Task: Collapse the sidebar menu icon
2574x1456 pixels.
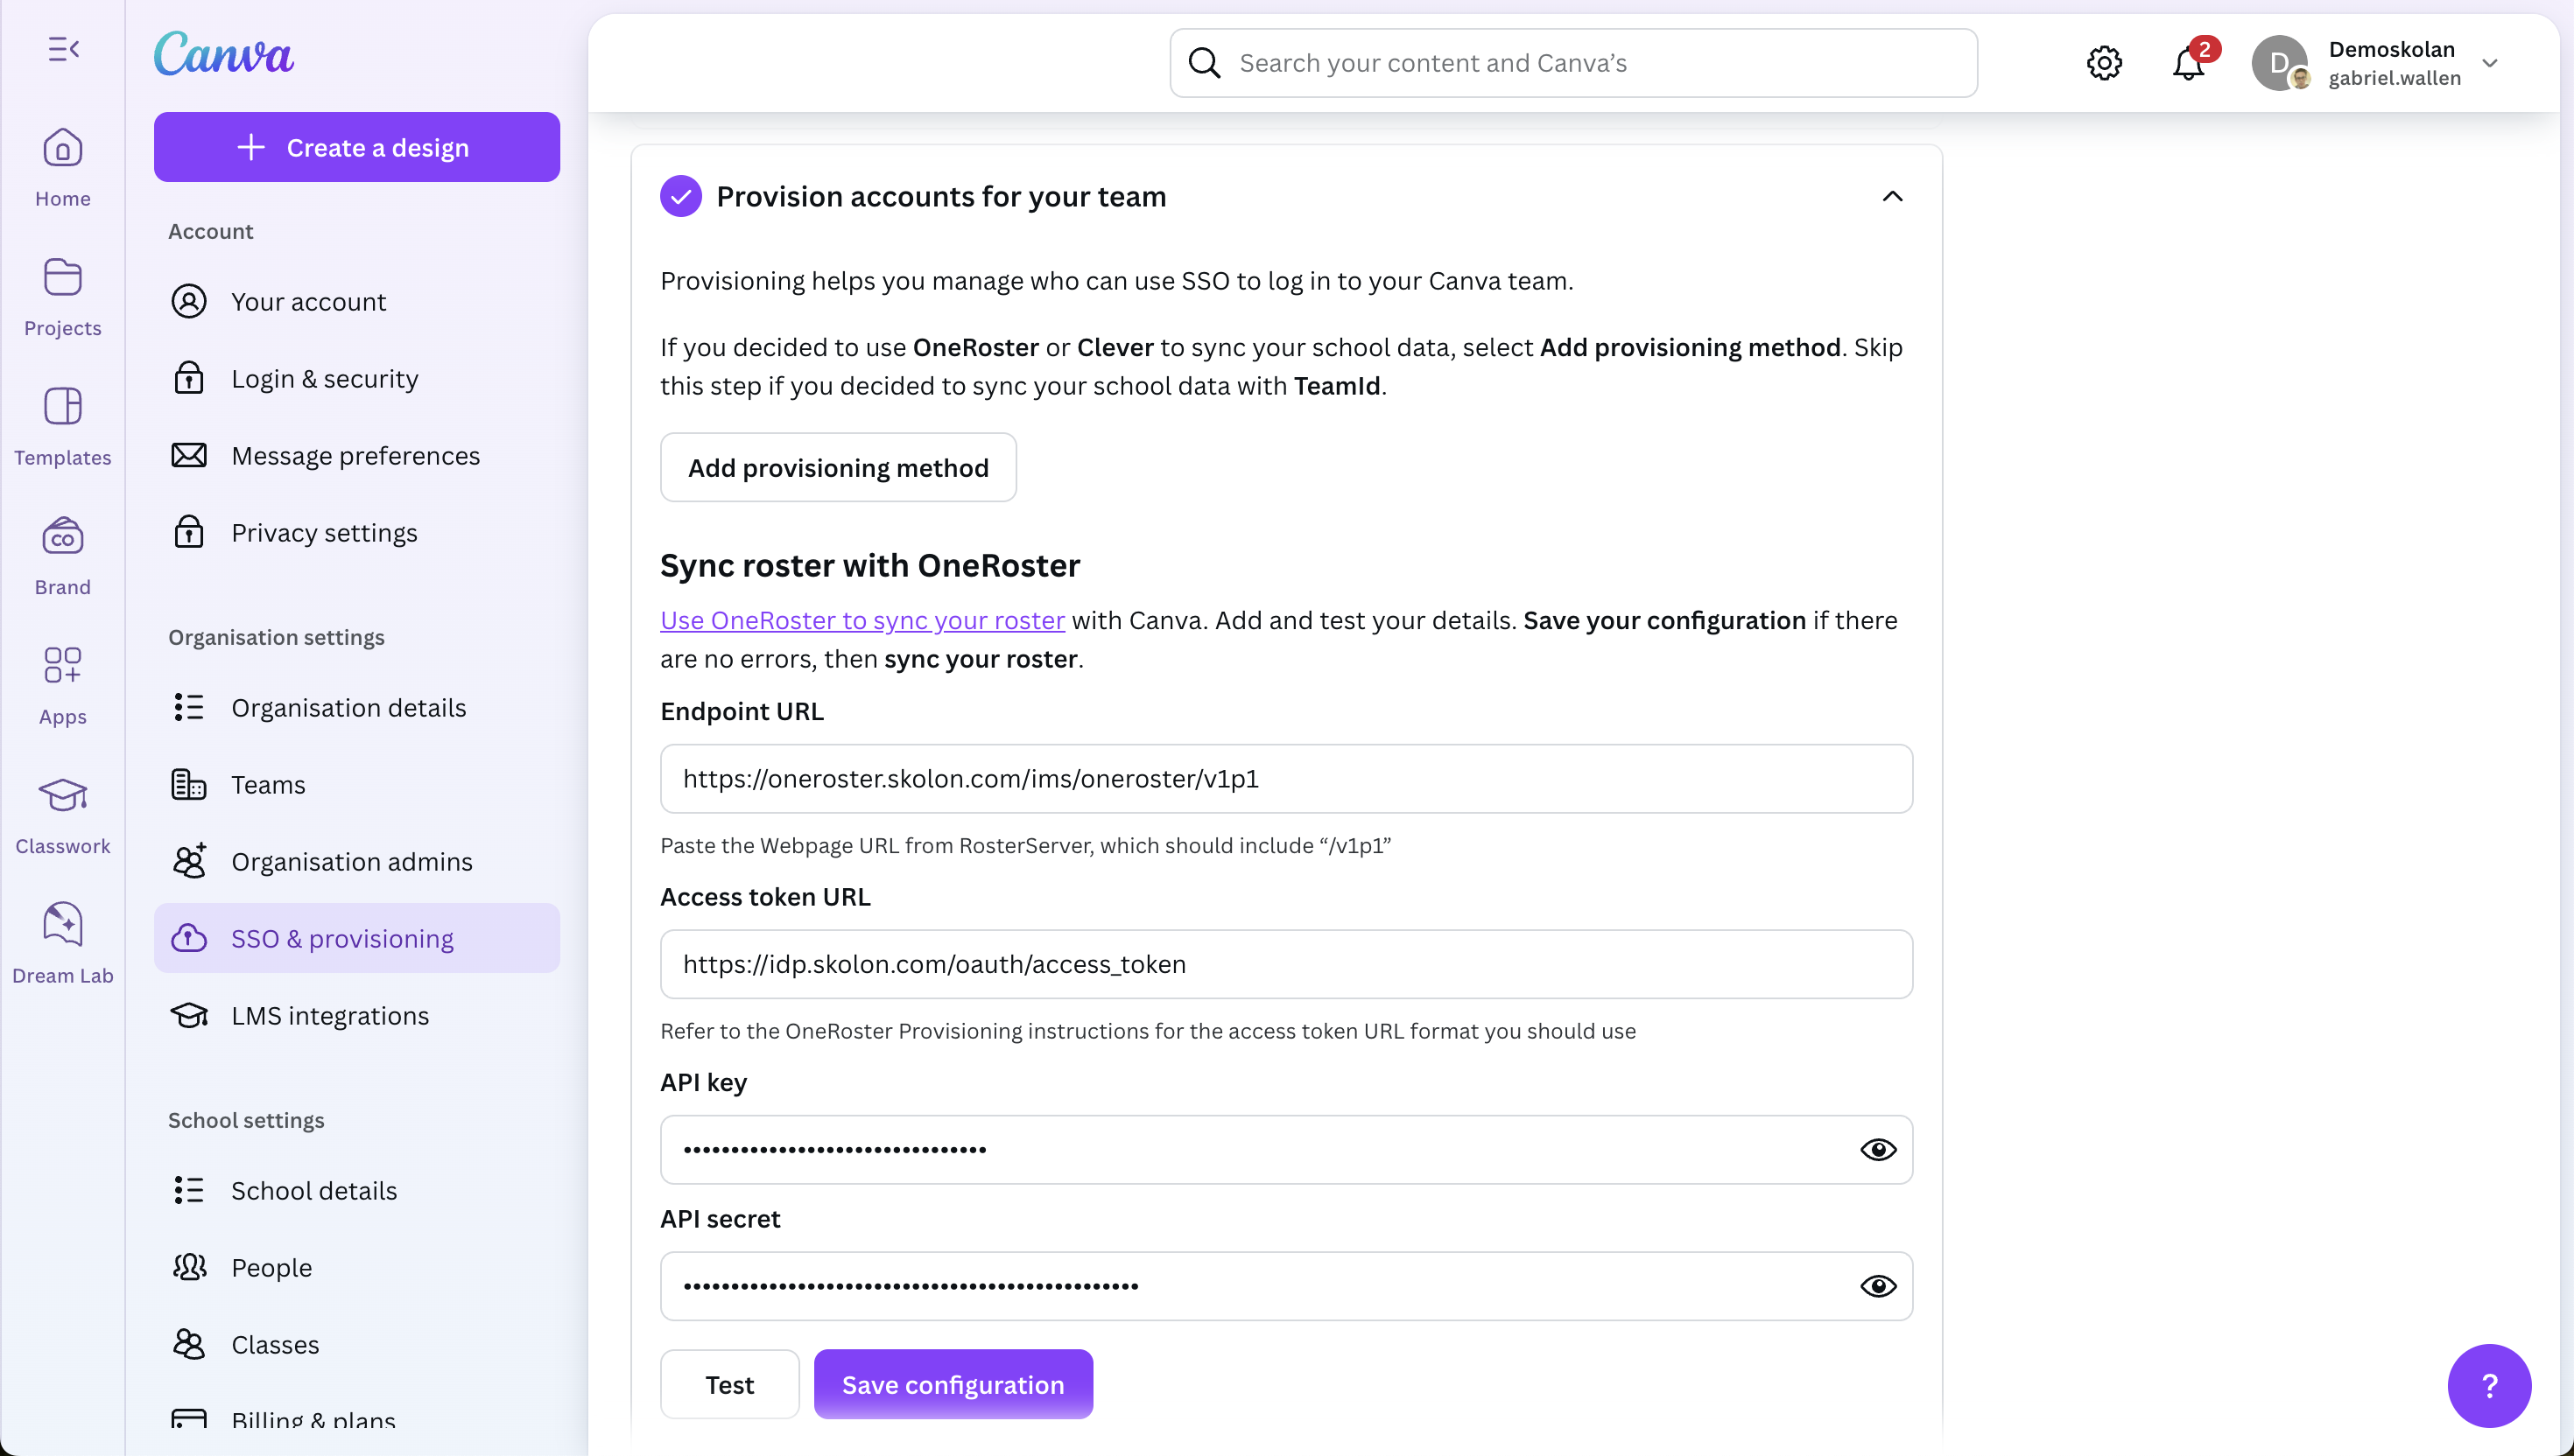Action: [x=63, y=49]
